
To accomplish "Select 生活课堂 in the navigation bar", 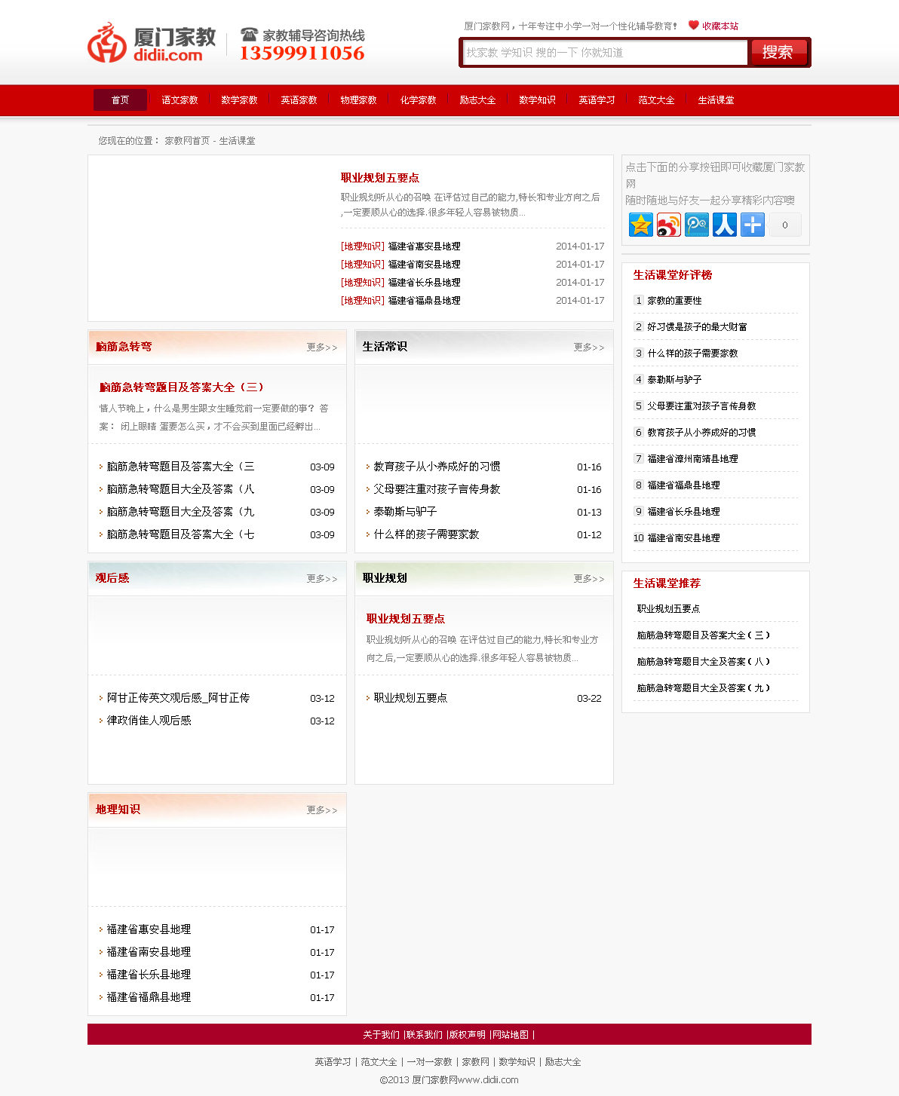I will pyautogui.click(x=716, y=100).
